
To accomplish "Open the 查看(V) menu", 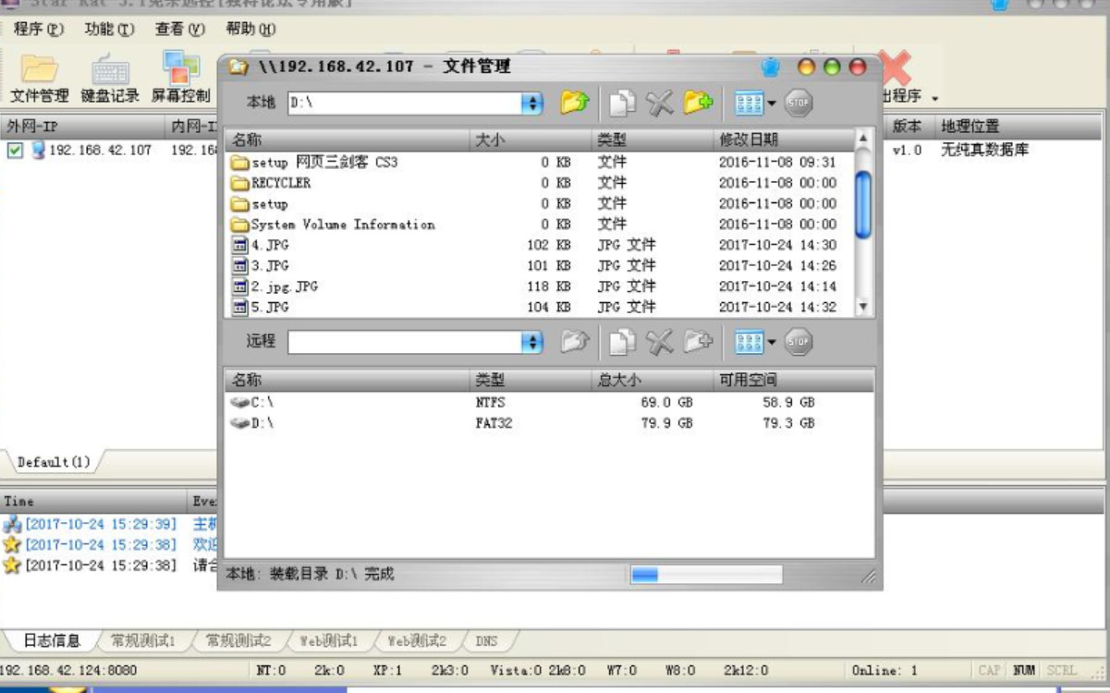I will coord(180,30).
